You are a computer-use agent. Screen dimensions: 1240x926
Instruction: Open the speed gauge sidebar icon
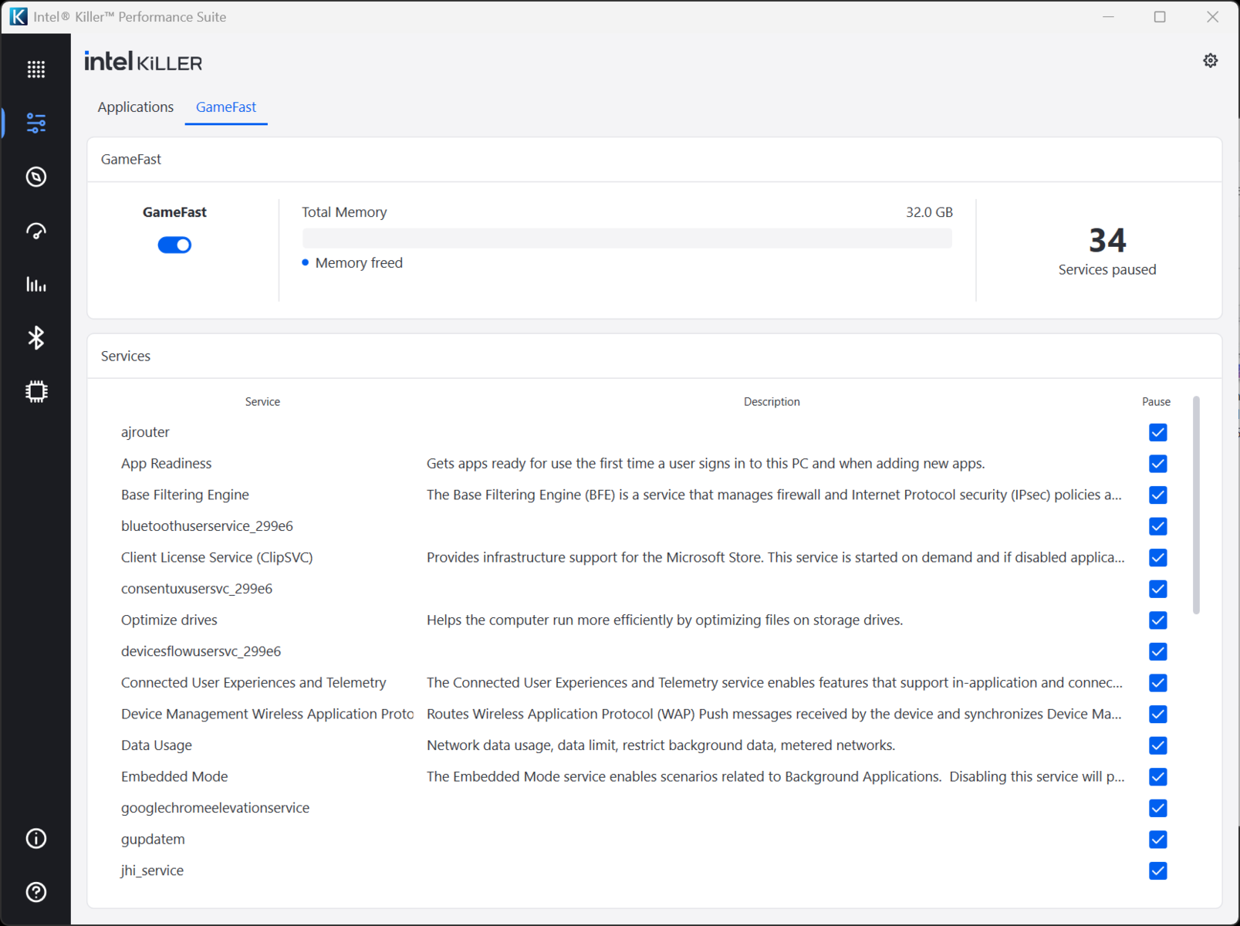[36, 231]
